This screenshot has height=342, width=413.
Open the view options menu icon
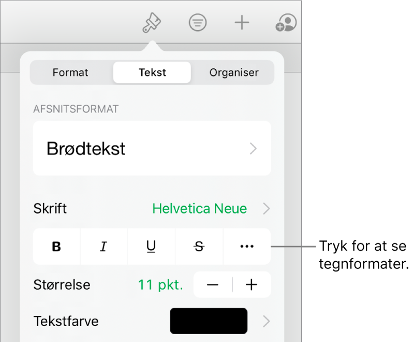click(198, 23)
